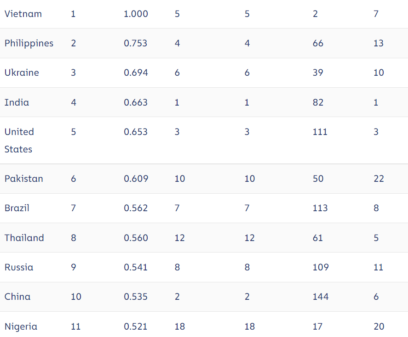Click the Vietnam country cell
Screen dimensions: 408x337
(x=23, y=14)
